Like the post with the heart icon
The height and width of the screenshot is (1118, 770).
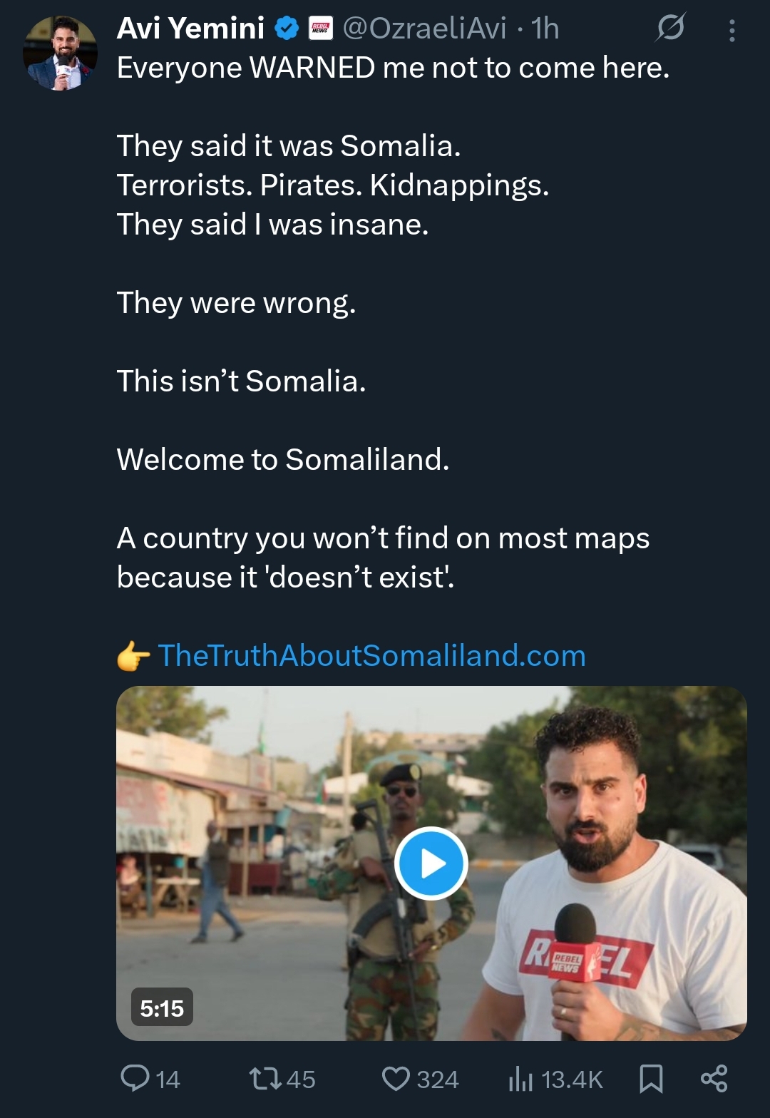(396, 1078)
